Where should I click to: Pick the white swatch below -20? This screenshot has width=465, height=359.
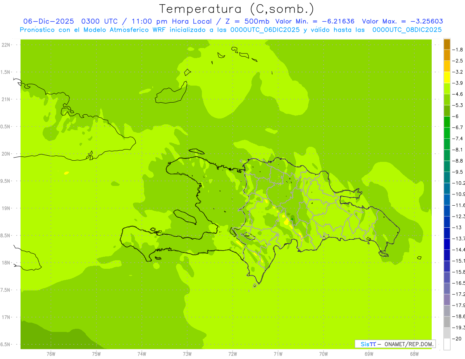[x=447, y=344]
